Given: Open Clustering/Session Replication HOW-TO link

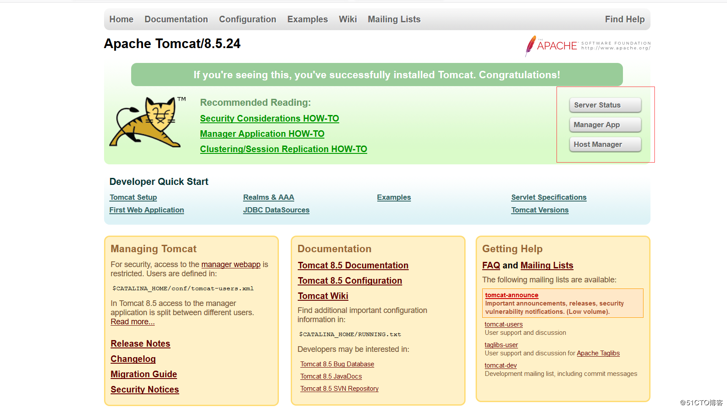Looking at the screenshot, I should 283,149.
